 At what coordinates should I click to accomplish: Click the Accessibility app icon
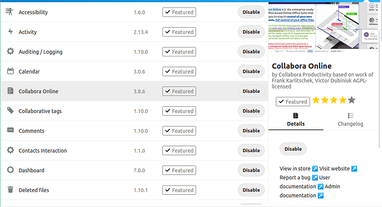10,12
